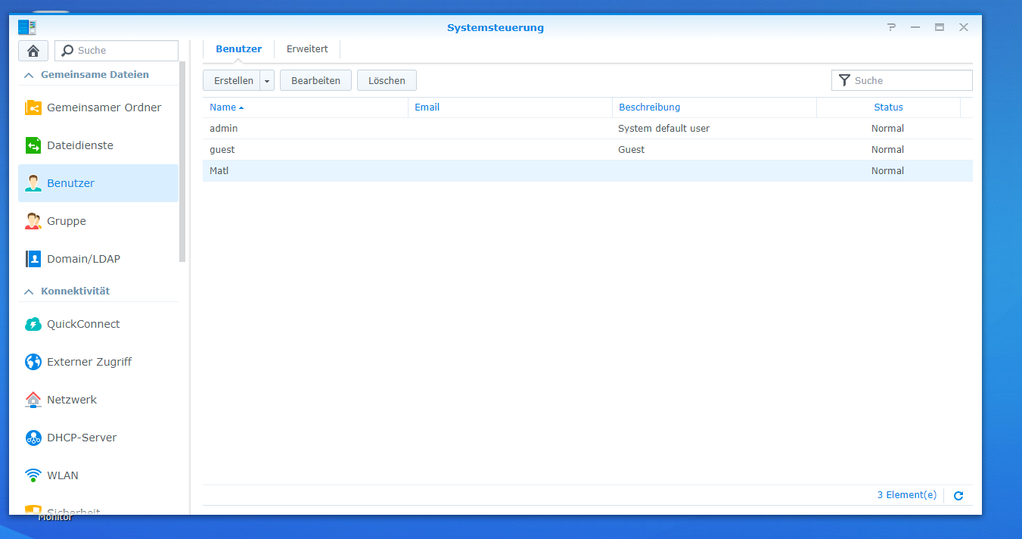The width and height of the screenshot is (1022, 539).
Task: Open Netzwerk in sidebar
Action: click(x=98, y=400)
